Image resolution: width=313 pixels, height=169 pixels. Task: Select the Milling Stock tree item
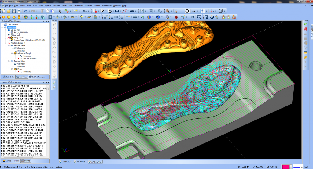(18, 38)
